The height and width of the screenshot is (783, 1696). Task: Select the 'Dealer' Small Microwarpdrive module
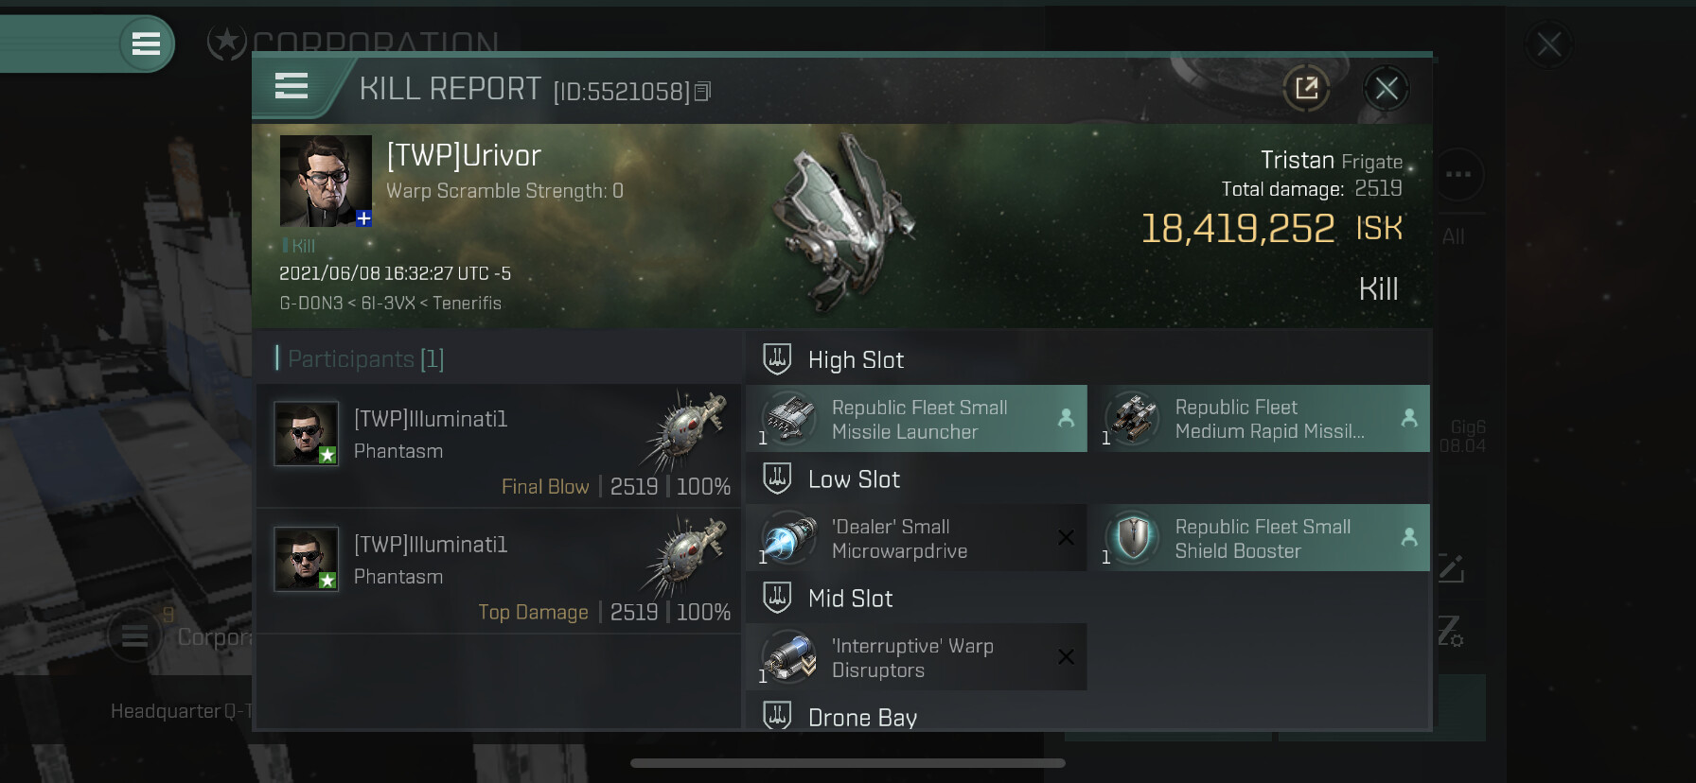[916, 538]
